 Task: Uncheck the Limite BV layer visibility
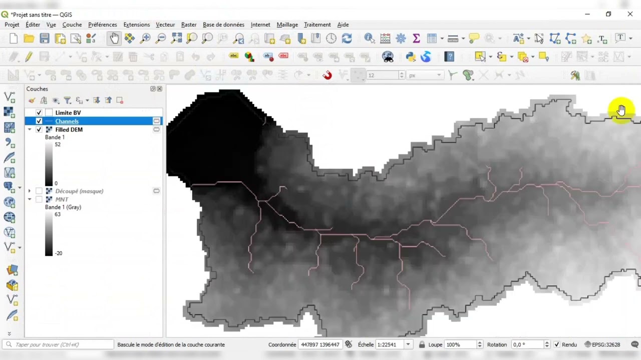[x=39, y=113]
